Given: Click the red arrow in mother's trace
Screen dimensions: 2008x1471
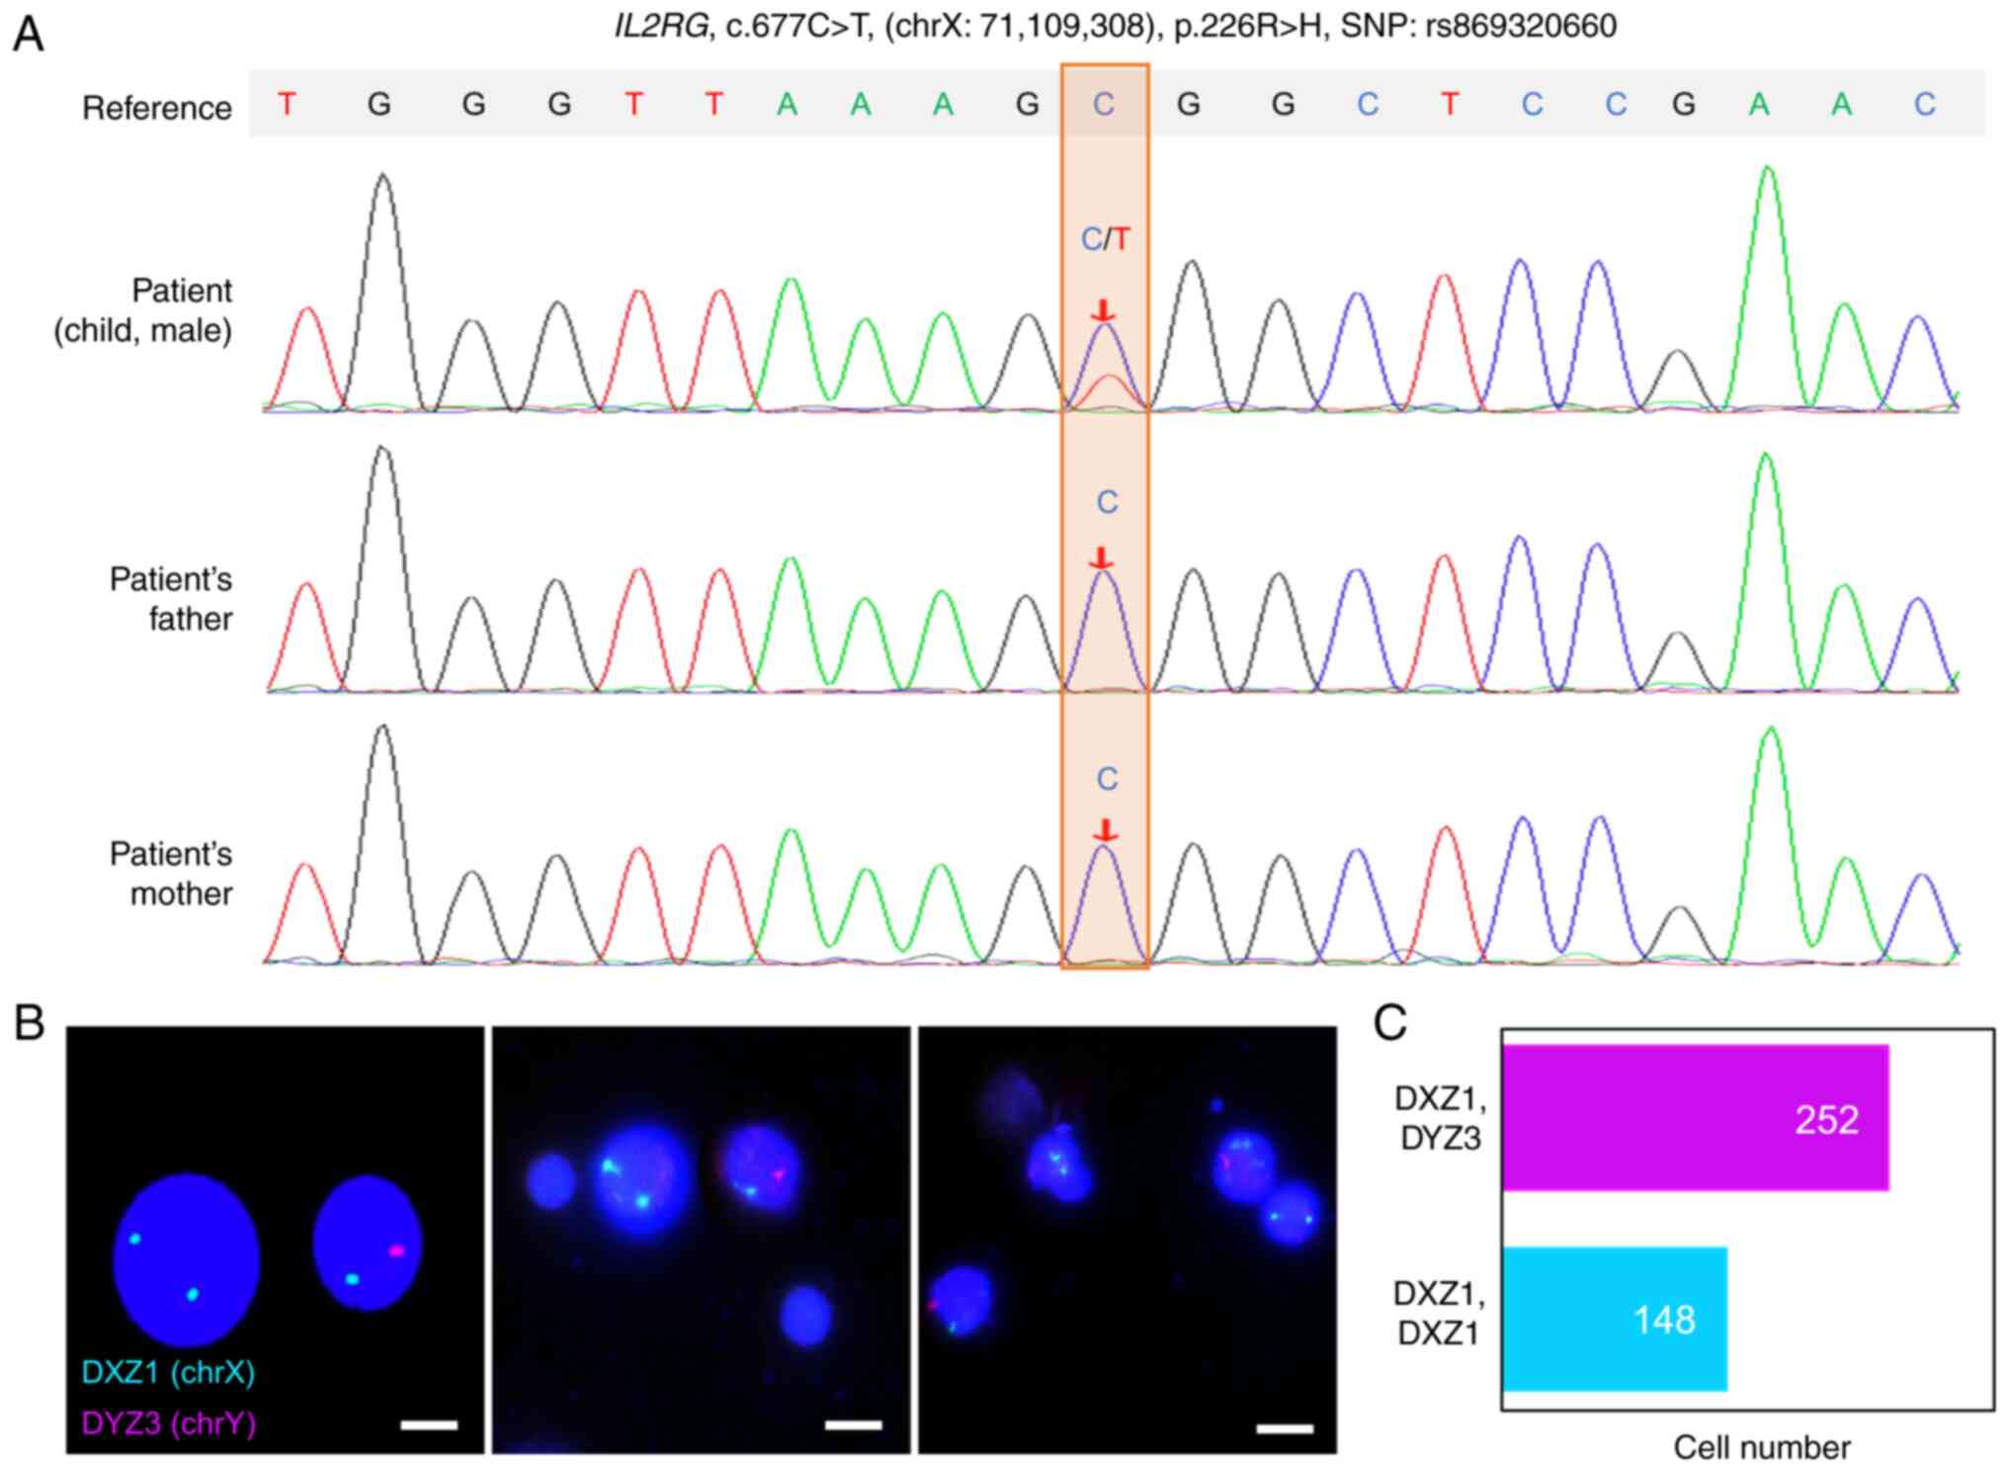Looking at the screenshot, I should [1106, 830].
